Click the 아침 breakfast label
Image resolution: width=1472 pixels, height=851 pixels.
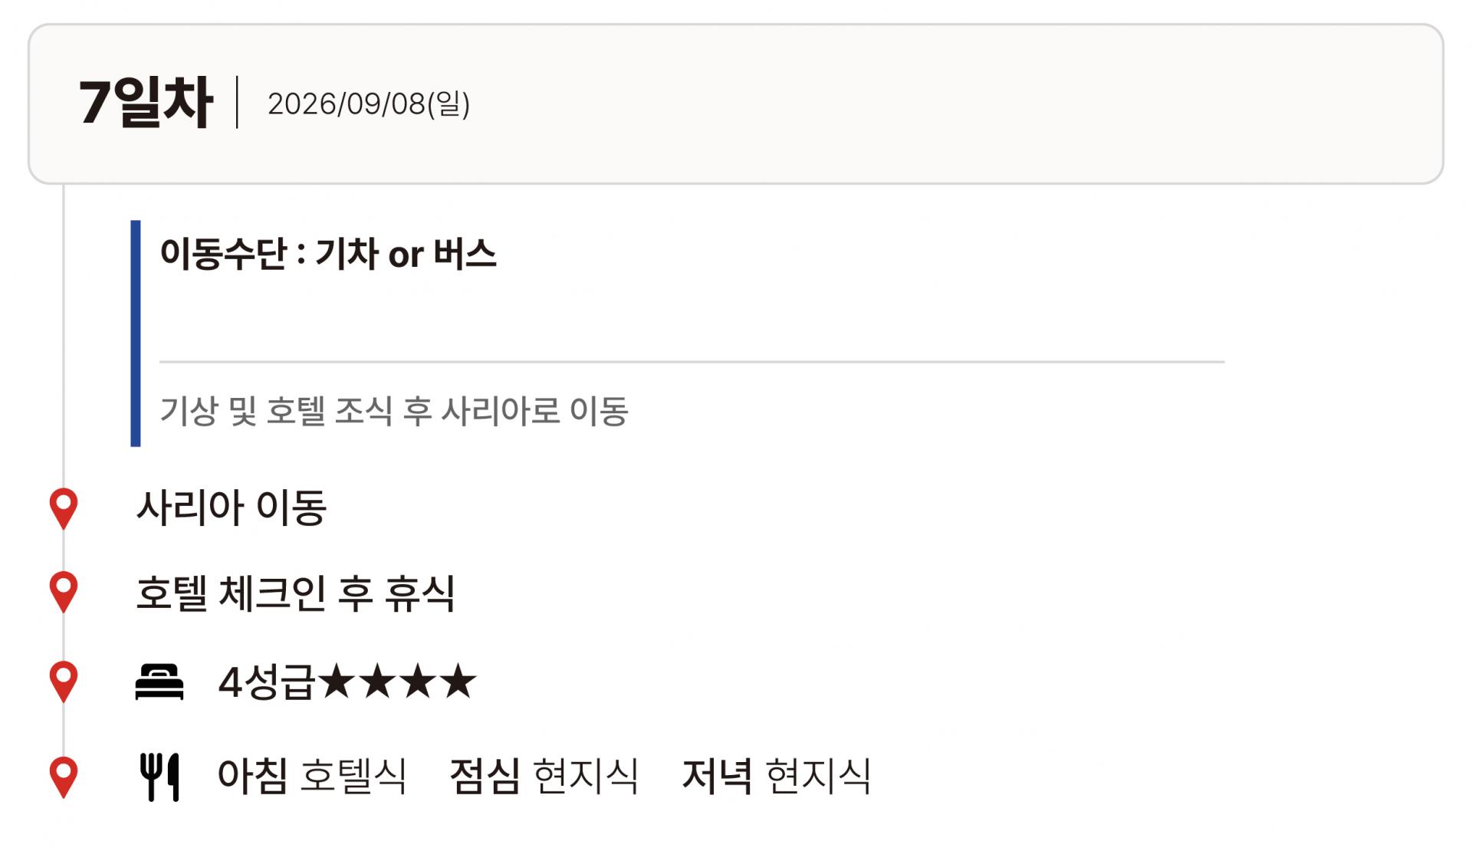click(253, 776)
